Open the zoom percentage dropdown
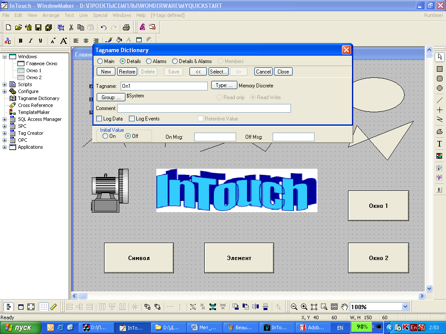Viewport: 446px width, 334px height. [x=405, y=307]
